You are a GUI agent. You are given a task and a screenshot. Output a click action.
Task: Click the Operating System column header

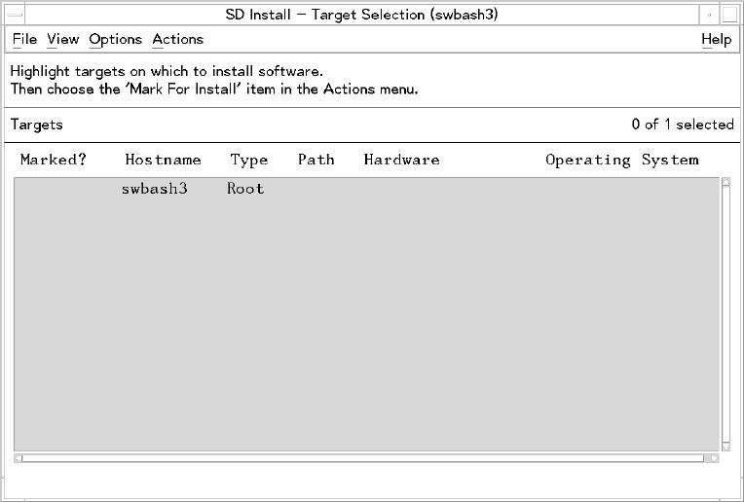621,160
